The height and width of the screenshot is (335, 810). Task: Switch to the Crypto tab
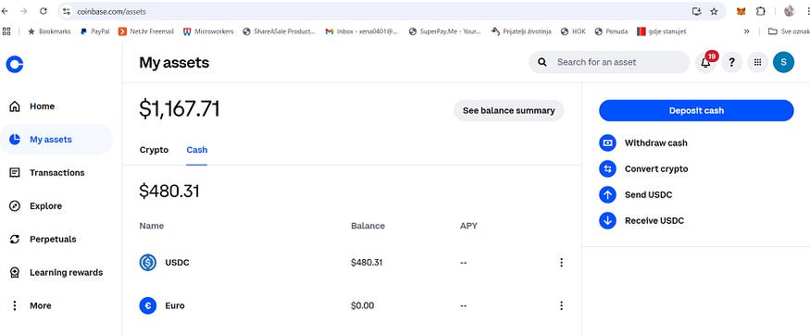click(154, 150)
